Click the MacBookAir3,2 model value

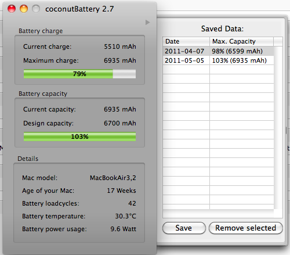tap(113, 178)
